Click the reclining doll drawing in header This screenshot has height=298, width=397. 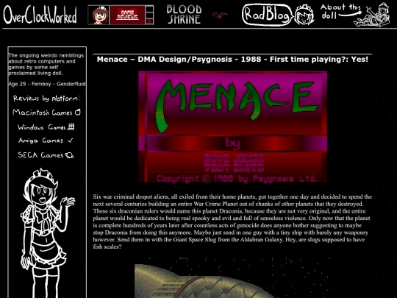click(372, 15)
